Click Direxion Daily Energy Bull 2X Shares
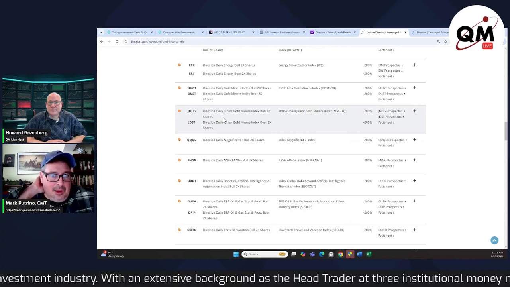This screenshot has width=510, height=287. pos(229,65)
